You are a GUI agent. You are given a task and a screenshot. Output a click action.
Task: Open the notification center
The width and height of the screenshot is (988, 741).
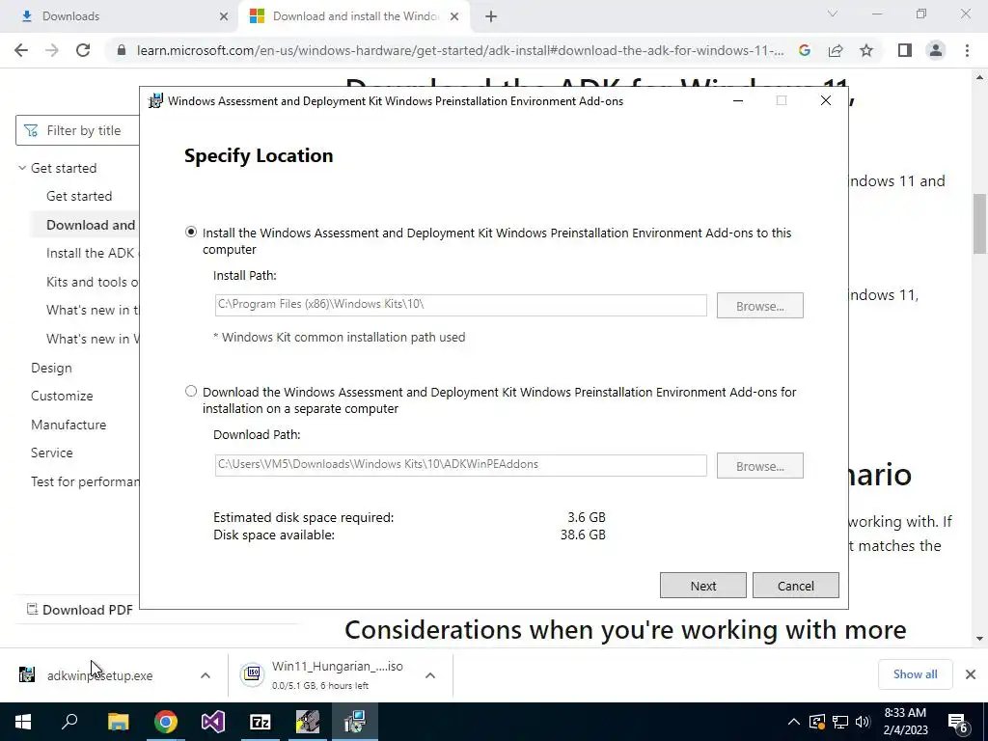(958, 723)
